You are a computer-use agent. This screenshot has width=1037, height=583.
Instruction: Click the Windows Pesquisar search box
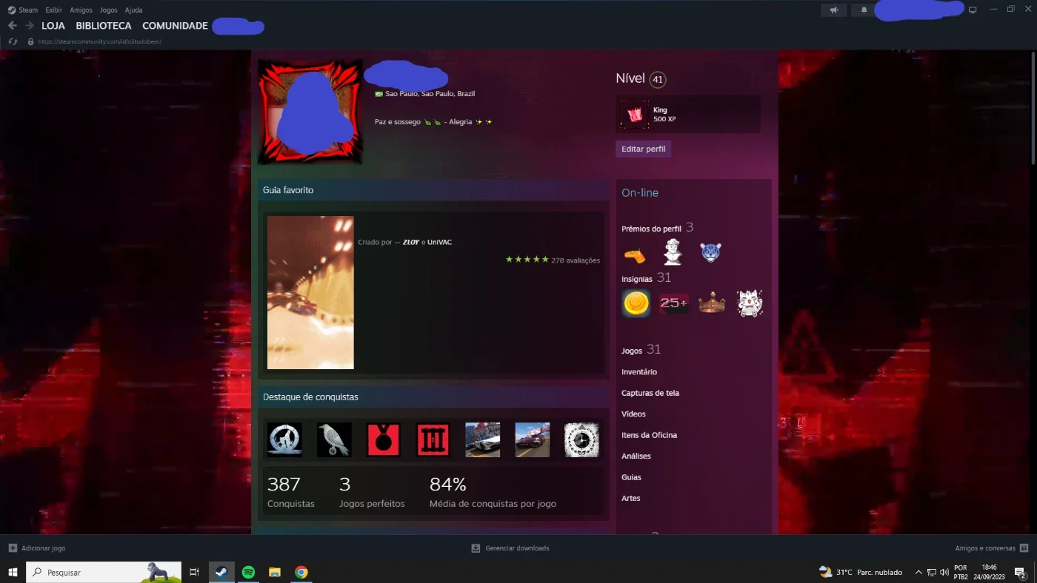click(x=104, y=572)
